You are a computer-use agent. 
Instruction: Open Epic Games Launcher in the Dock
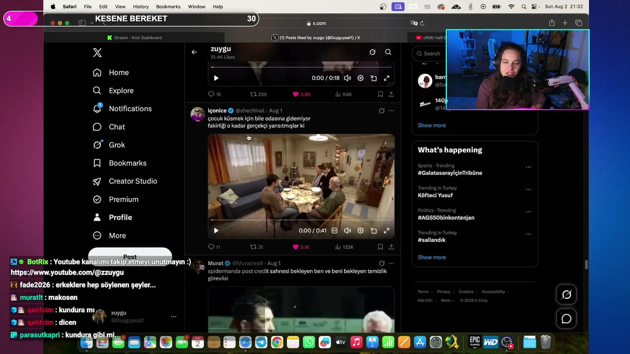coord(474,342)
